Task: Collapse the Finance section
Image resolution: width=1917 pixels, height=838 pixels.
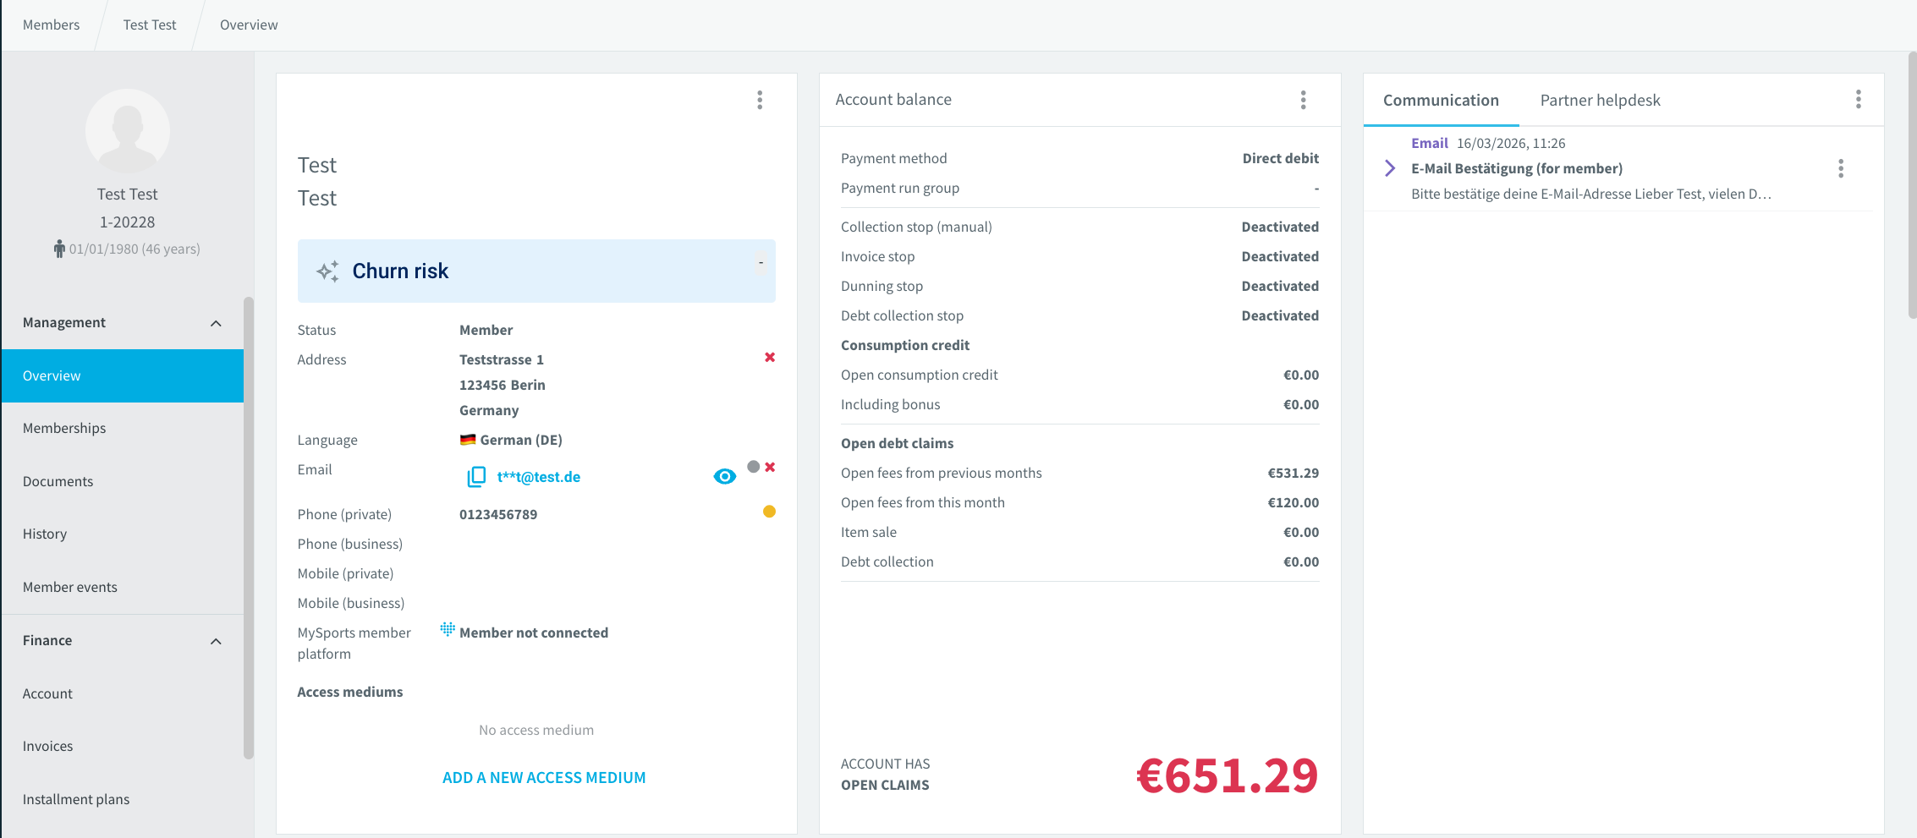Action: click(x=216, y=641)
